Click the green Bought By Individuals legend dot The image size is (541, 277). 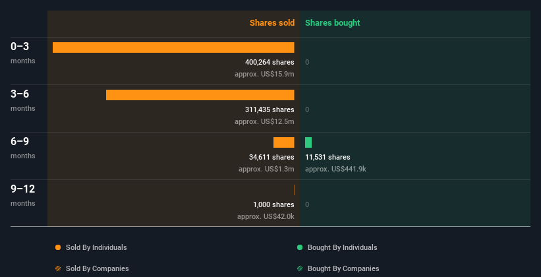tap(300, 247)
